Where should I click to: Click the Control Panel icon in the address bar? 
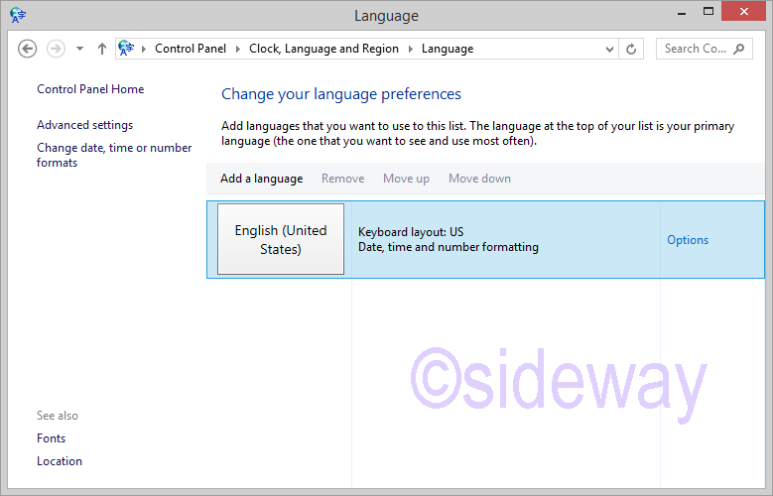click(127, 49)
